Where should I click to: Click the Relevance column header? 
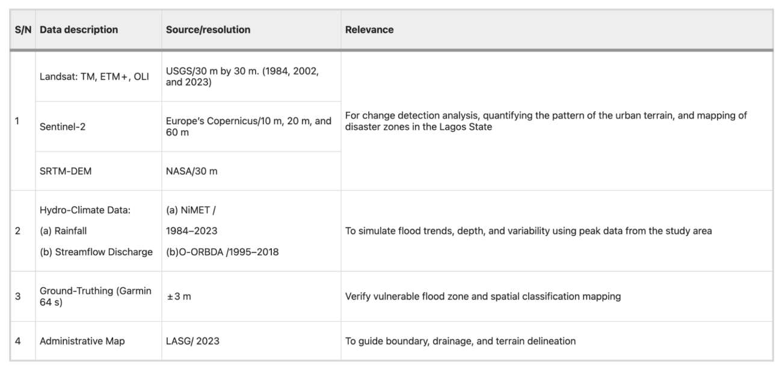tap(369, 29)
